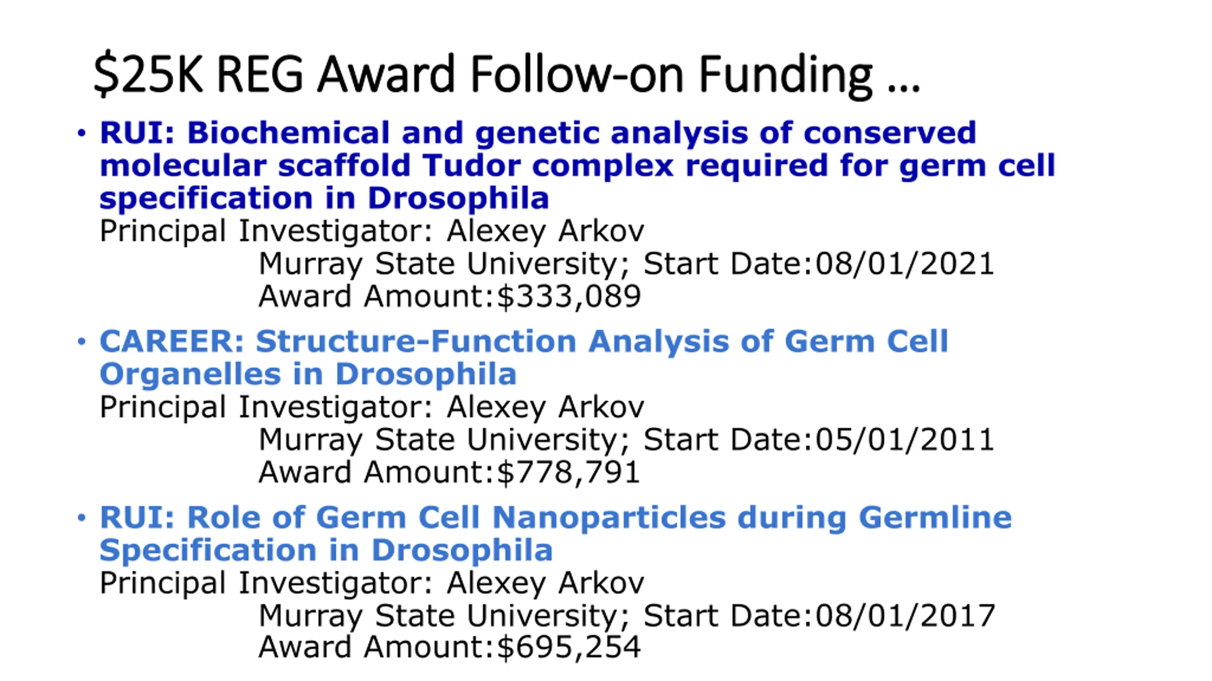Click the third bullet before RUI: Role

[x=81, y=517]
